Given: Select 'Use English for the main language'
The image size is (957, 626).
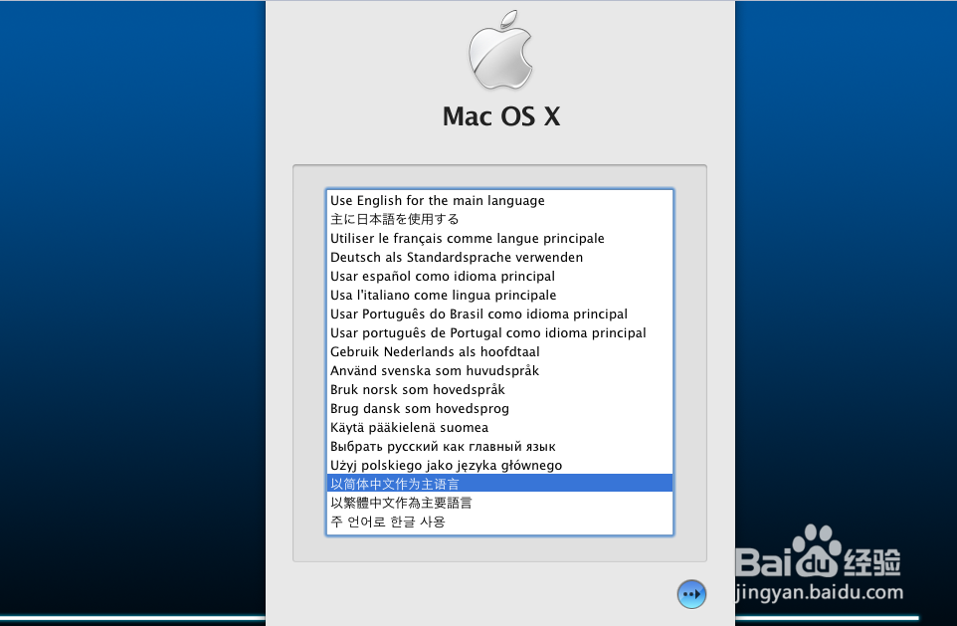Looking at the screenshot, I should 437,200.
